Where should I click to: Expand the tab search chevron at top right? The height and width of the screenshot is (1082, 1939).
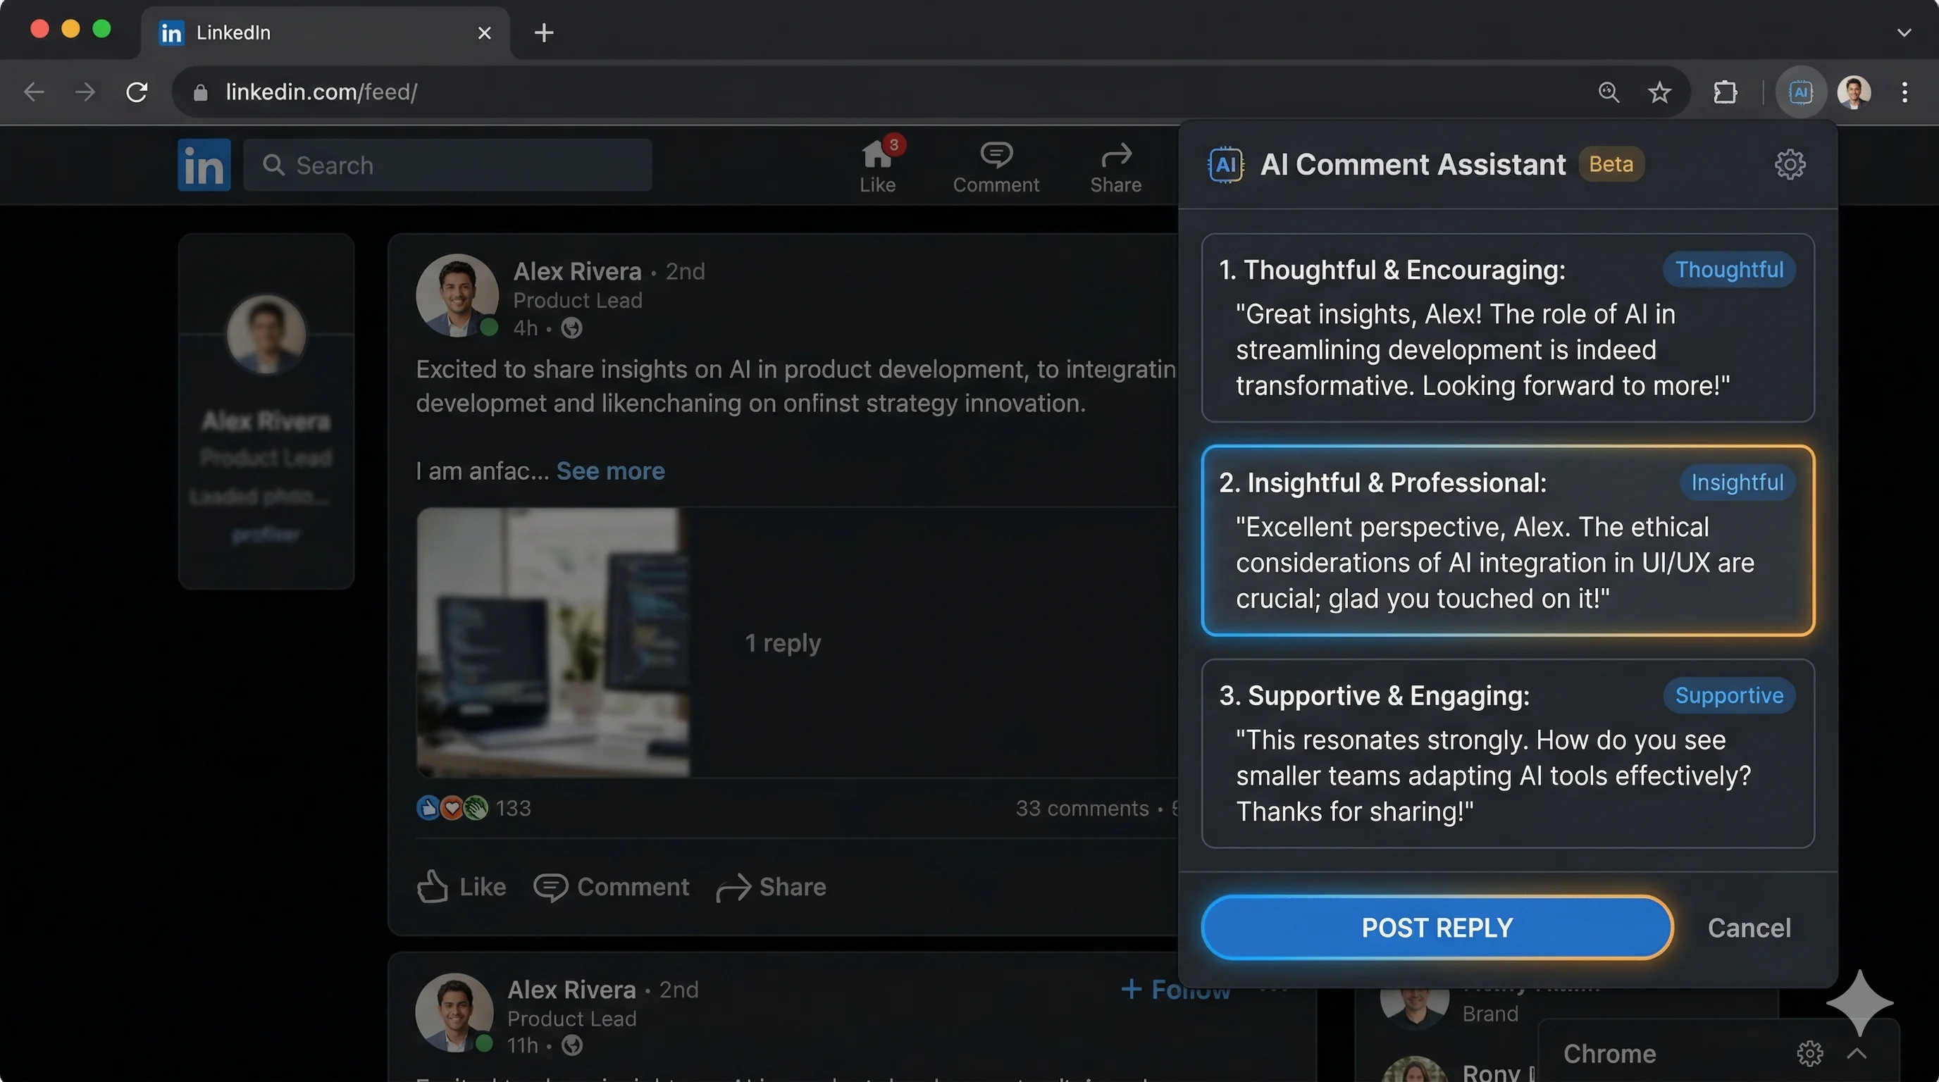tap(1904, 32)
